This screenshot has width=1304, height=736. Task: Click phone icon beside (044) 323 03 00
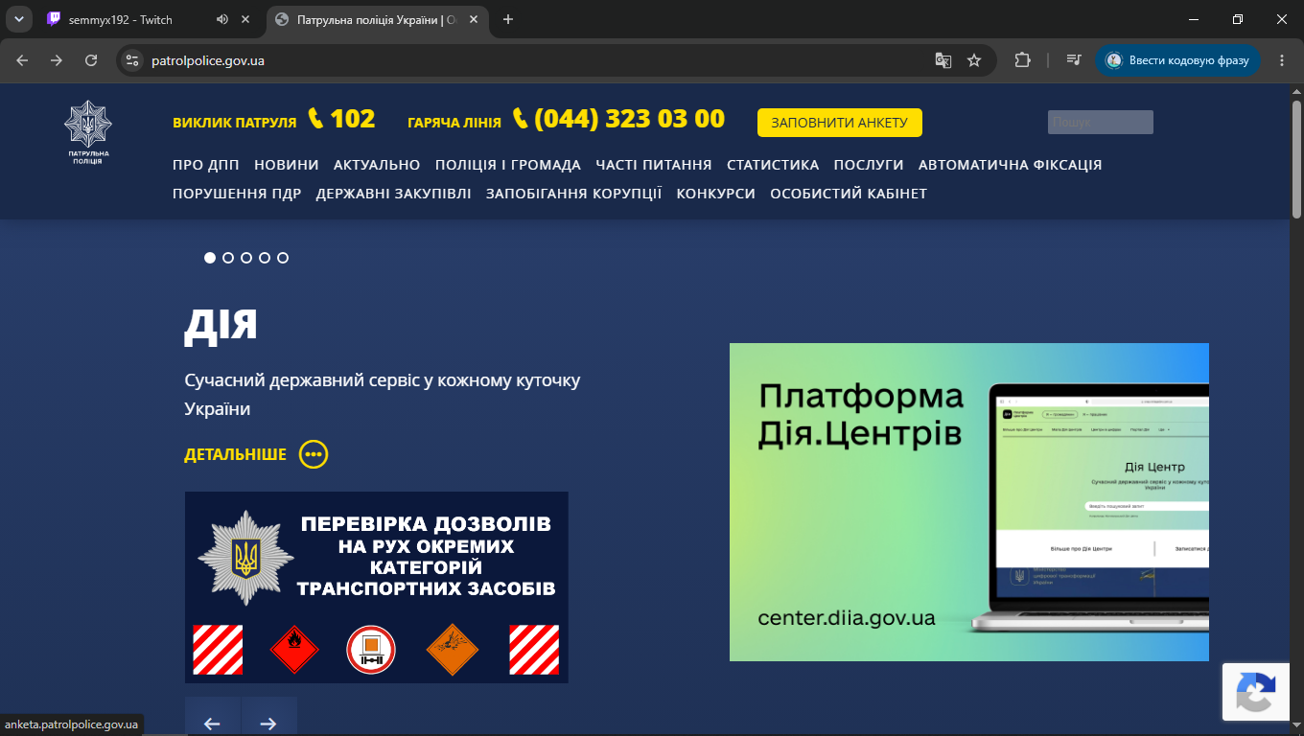click(x=521, y=119)
